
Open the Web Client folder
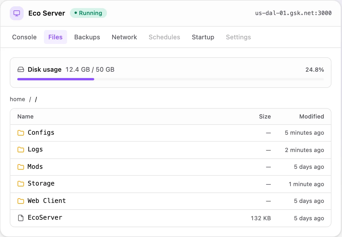coord(170,201)
